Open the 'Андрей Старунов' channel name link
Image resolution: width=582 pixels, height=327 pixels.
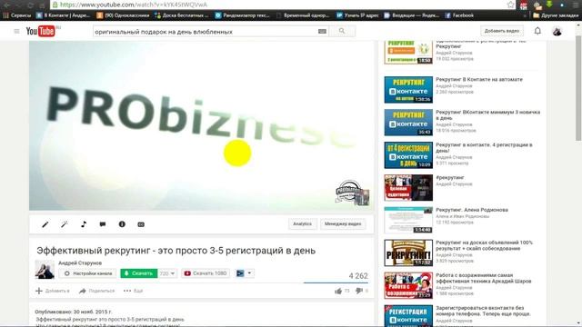80,263
